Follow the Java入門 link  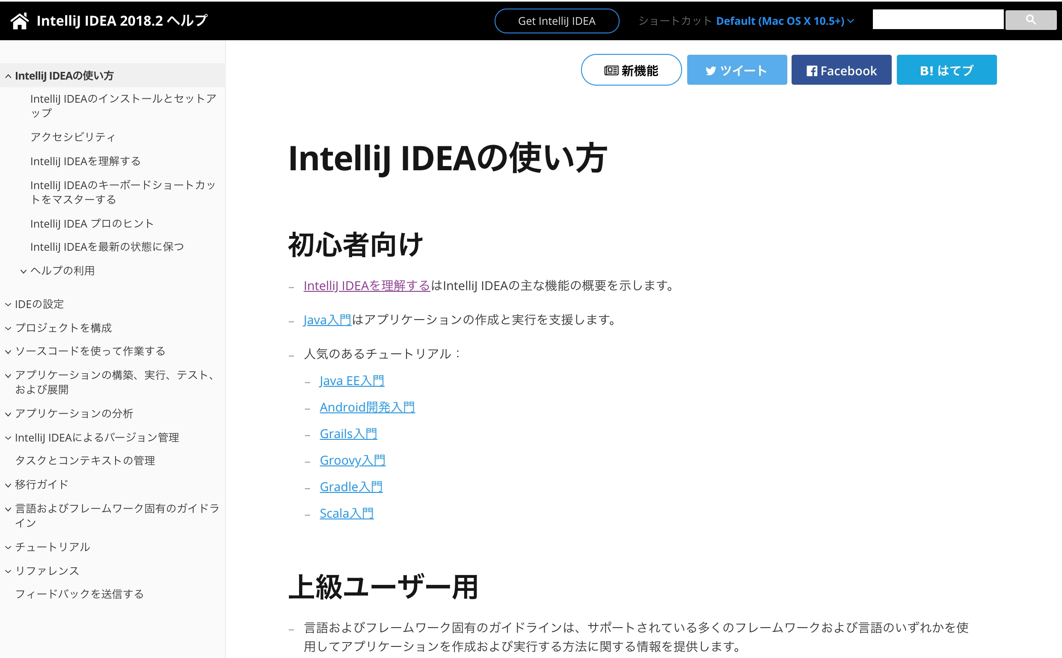pyautogui.click(x=327, y=320)
